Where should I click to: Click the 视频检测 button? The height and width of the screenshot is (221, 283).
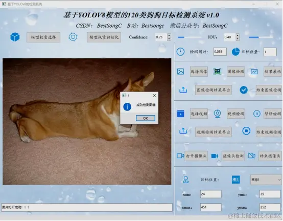point(235,114)
